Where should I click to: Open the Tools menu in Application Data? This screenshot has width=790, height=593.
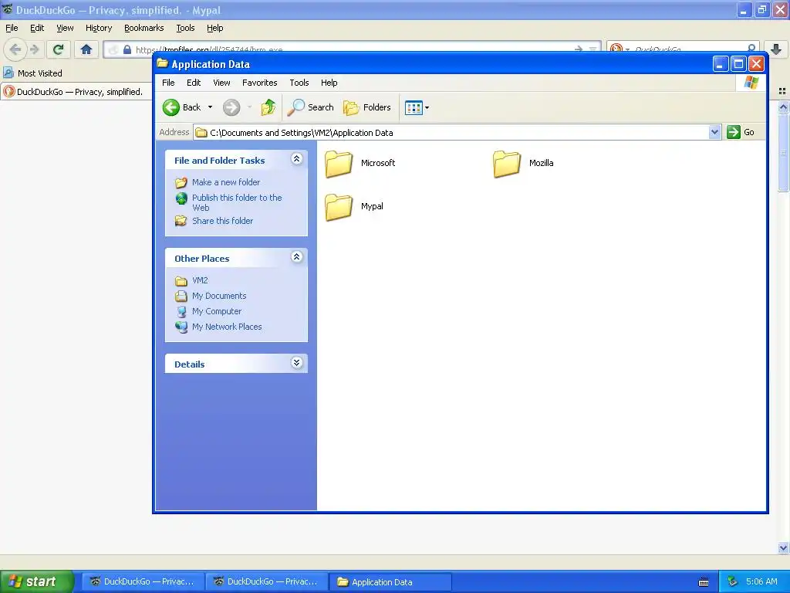pyautogui.click(x=299, y=83)
